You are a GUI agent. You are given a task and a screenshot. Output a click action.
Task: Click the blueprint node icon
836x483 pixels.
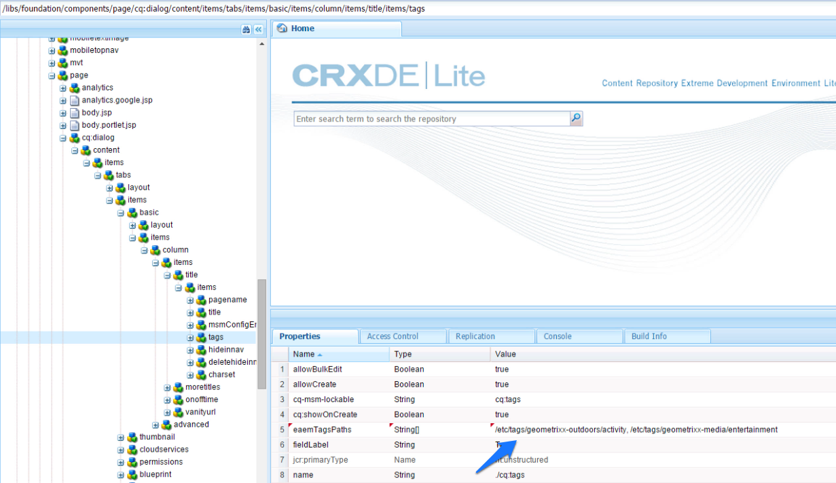[x=132, y=474]
